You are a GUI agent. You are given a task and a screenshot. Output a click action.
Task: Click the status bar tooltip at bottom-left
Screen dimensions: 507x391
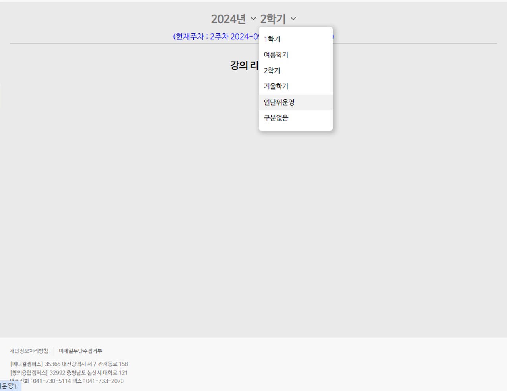coord(10,386)
